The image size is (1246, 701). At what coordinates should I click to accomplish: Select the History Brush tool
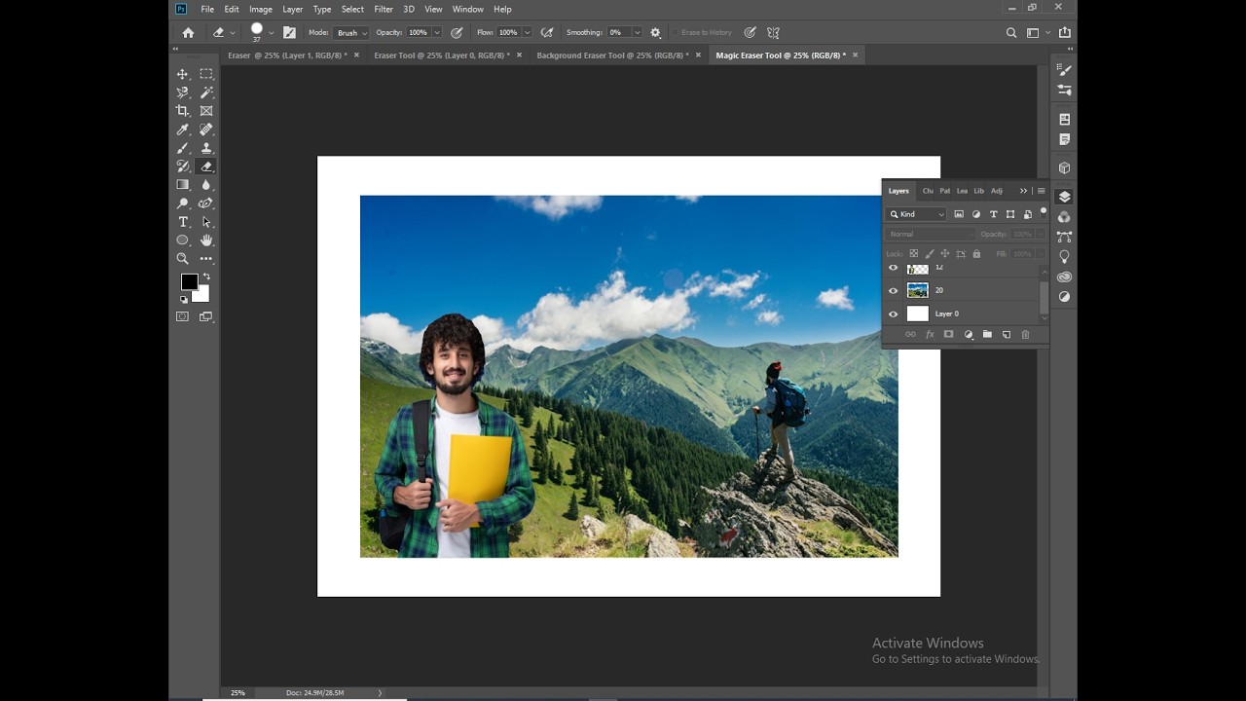point(182,166)
